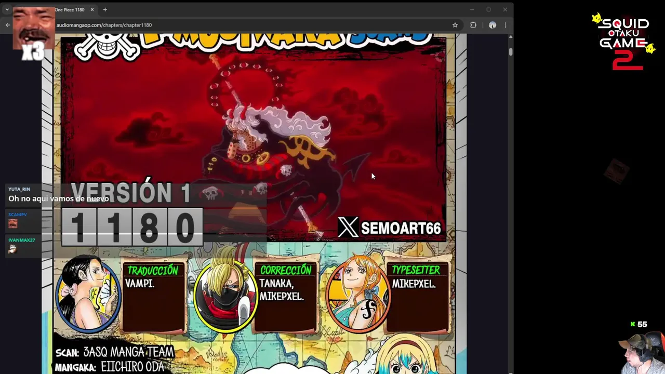665x374 pixels.
Task: Click the emote under IVANMAX27's message
Action: tap(12, 249)
